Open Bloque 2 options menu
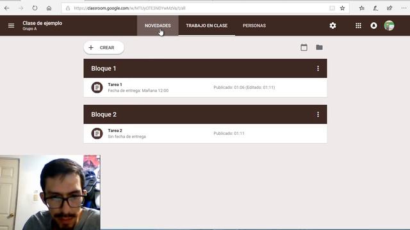This screenshot has width=410, height=230. pyautogui.click(x=318, y=114)
